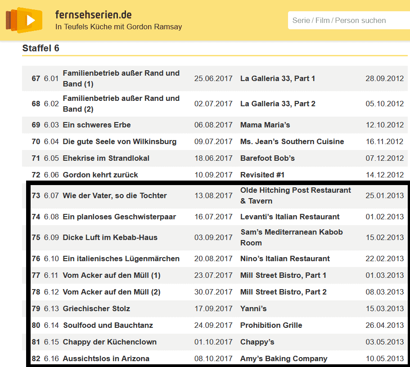Click original title 'Yanni's'
The image size is (410, 367).
253,308
